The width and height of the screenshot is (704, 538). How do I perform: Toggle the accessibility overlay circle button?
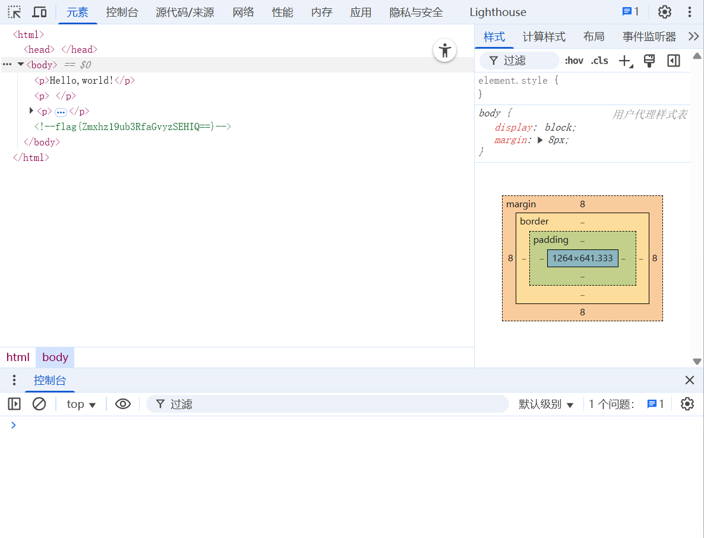pos(444,50)
